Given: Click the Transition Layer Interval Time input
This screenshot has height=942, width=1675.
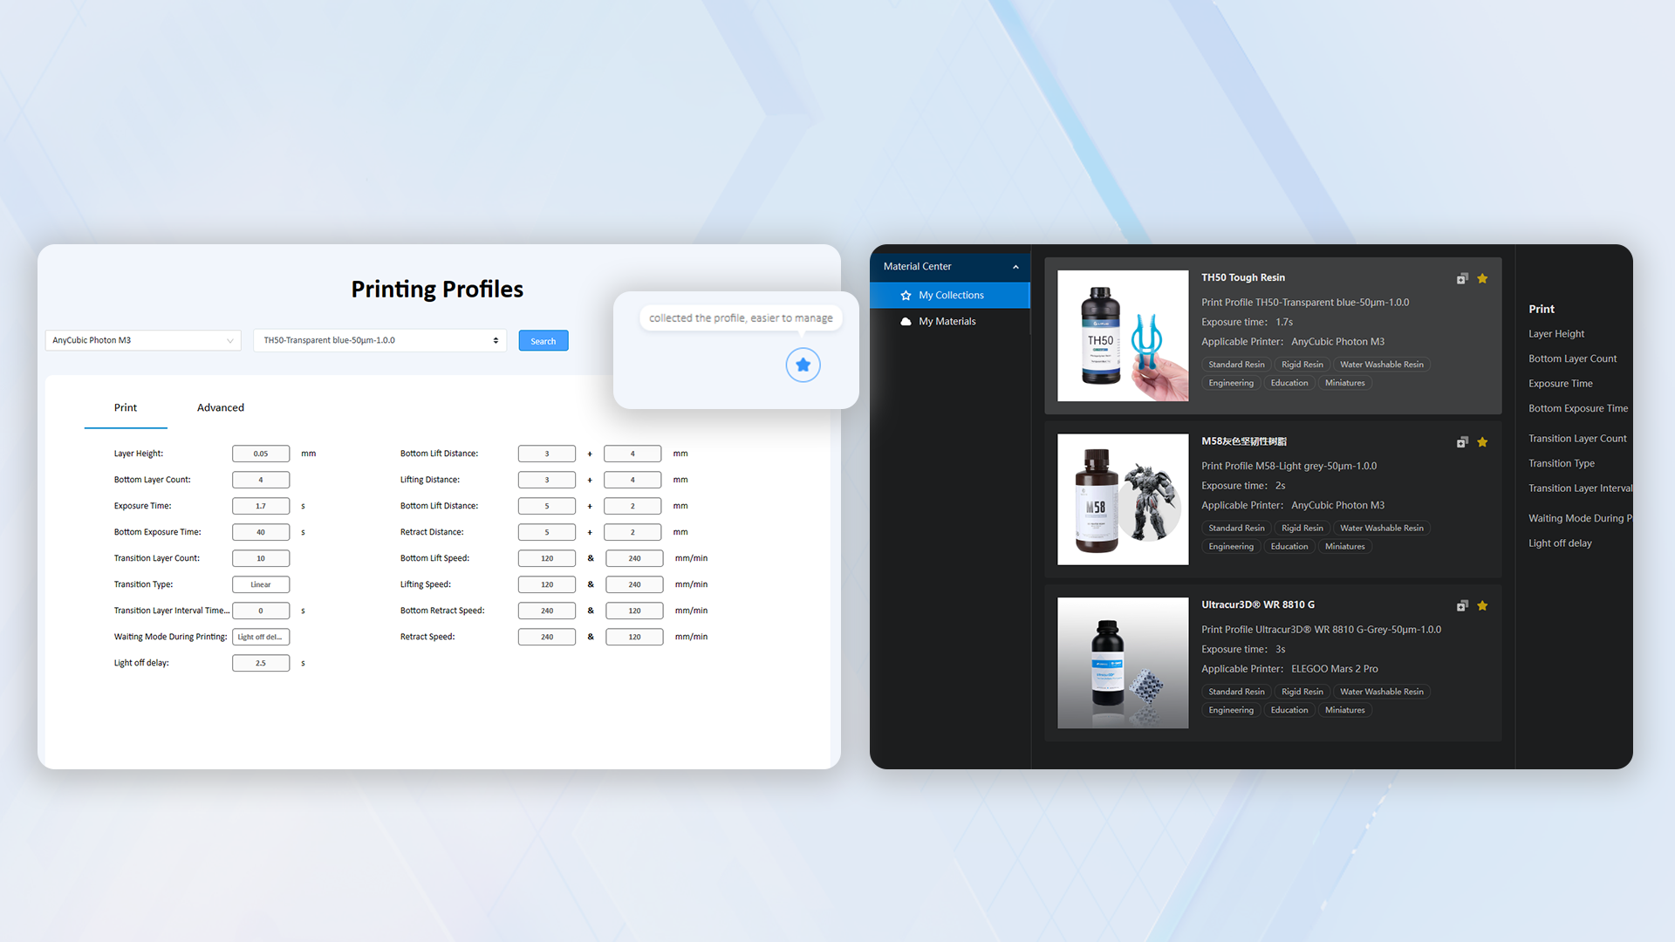Looking at the screenshot, I should [x=261, y=611].
